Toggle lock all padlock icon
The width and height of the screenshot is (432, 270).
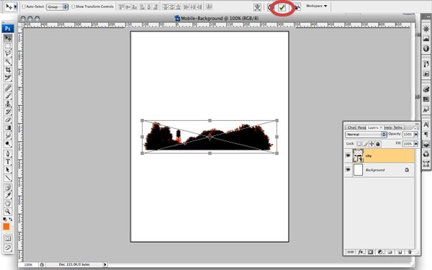pos(378,143)
